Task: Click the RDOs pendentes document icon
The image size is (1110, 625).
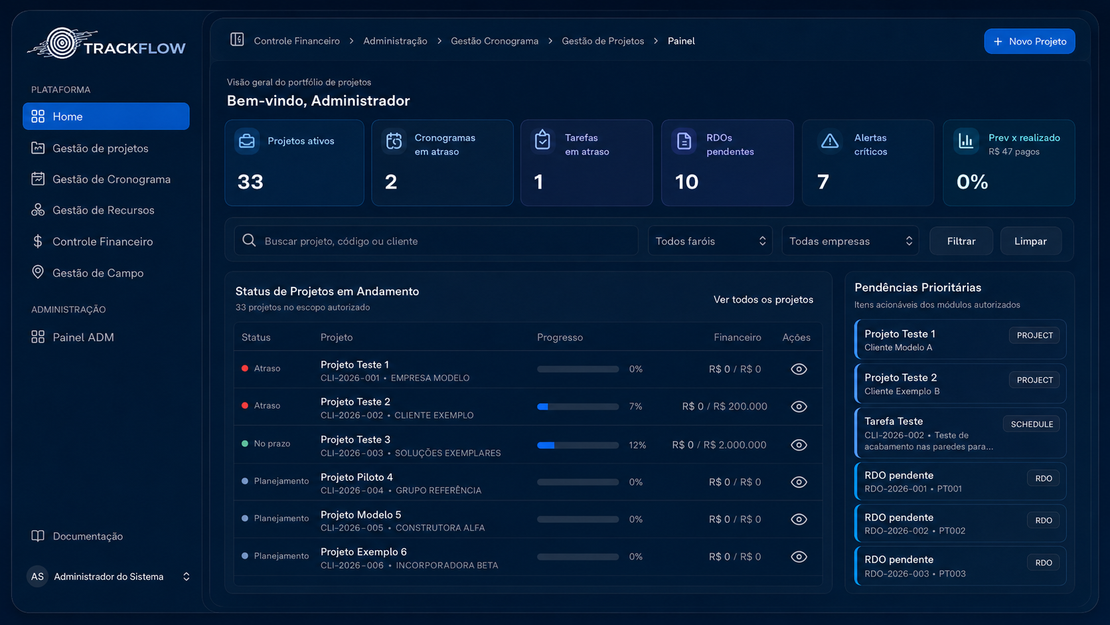Action: (x=684, y=141)
